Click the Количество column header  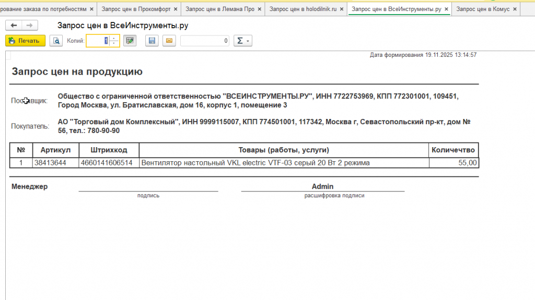click(x=453, y=150)
